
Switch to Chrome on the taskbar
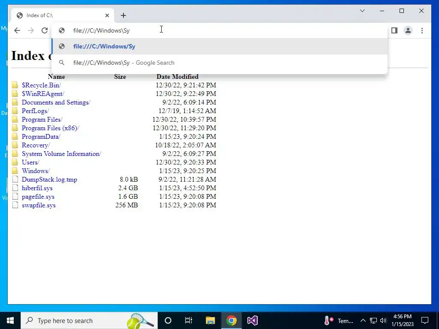tap(231, 320)
